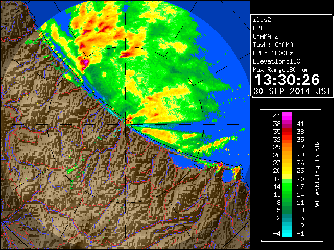Click the bright green 14 to 17 swatch

[287, 186]
